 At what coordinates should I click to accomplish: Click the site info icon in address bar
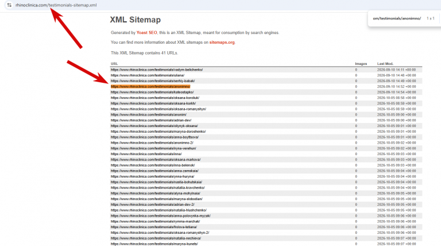click(9, 5)
